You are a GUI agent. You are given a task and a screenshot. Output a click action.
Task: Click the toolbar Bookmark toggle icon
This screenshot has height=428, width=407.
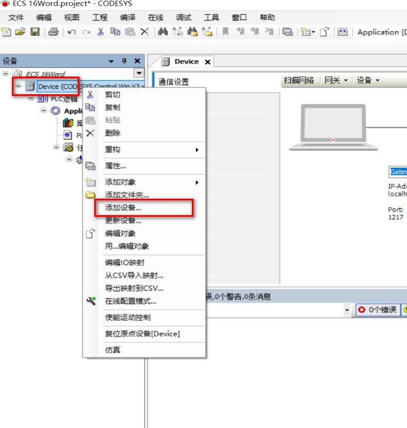tap(225, 32)
